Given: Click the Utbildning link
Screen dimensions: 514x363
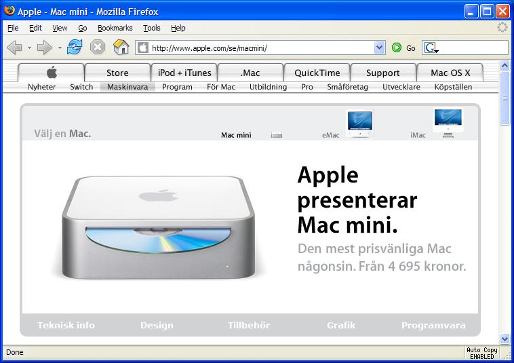Looking at the screenshot, I should pyautogui.click(x=268, y=87).
